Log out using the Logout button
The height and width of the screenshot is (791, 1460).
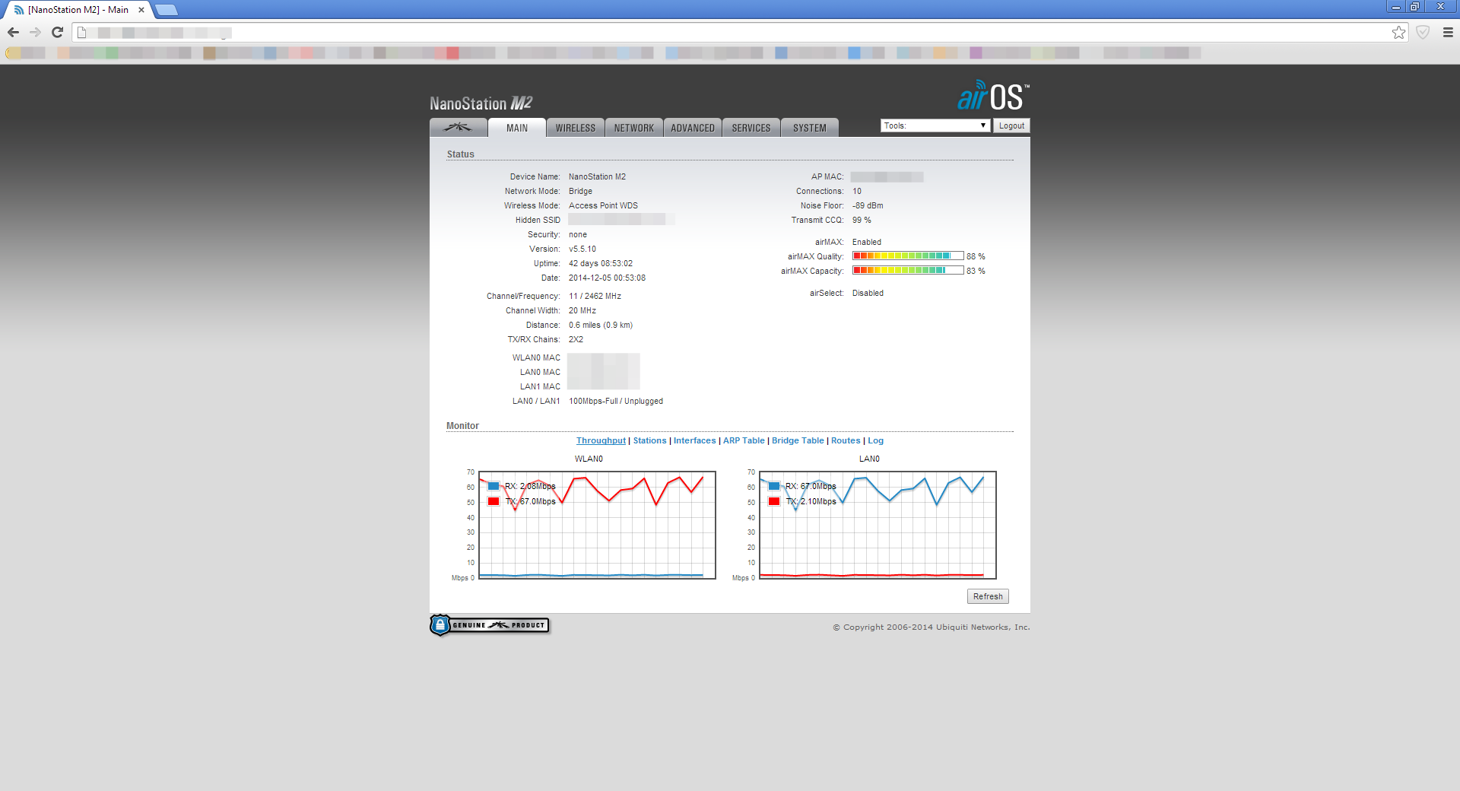point(1011,125)
